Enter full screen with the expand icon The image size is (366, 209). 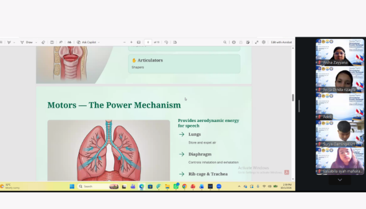[x=257, y=42]
